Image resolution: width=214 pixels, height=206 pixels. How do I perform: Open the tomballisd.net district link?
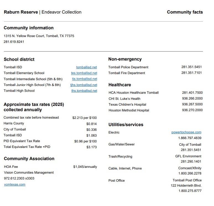point(87,67)
